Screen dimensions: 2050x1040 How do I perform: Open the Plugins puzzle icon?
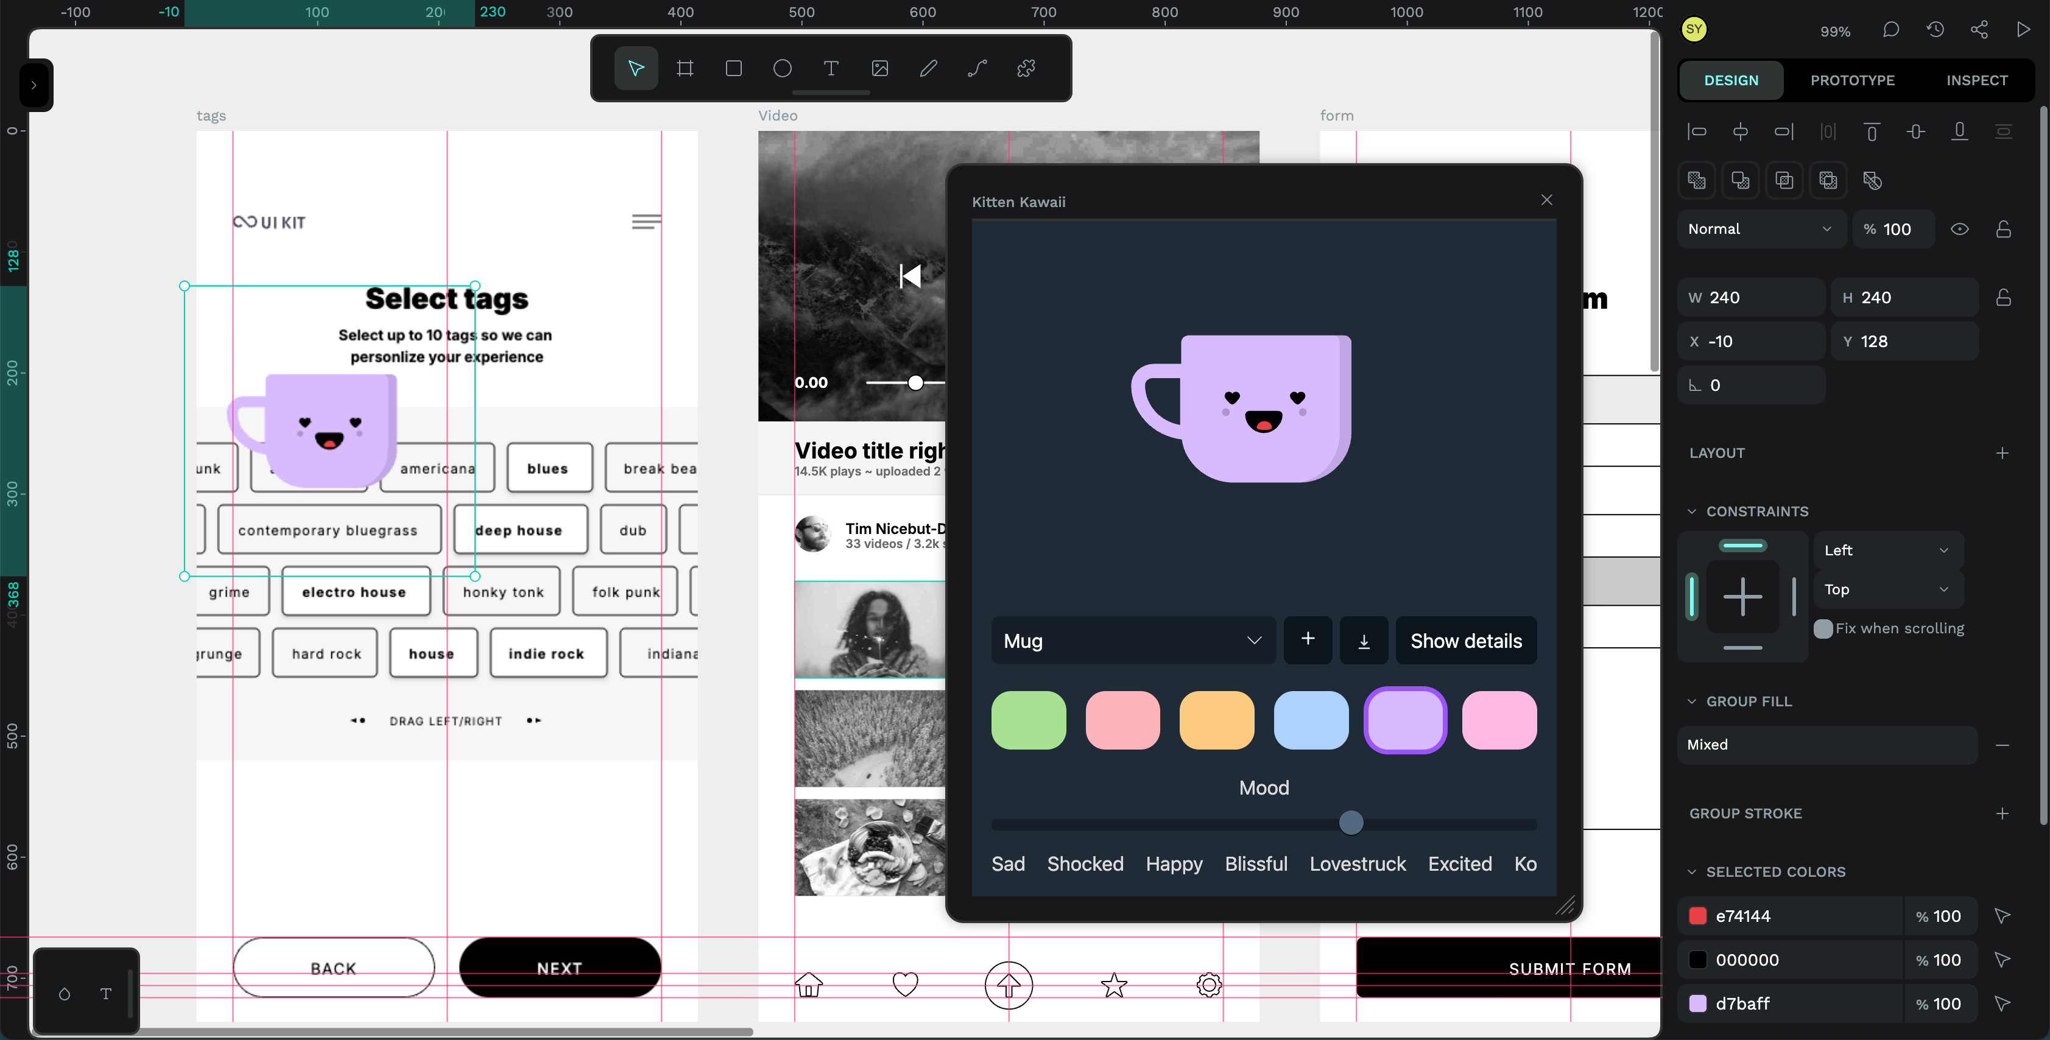[1026, 68]
